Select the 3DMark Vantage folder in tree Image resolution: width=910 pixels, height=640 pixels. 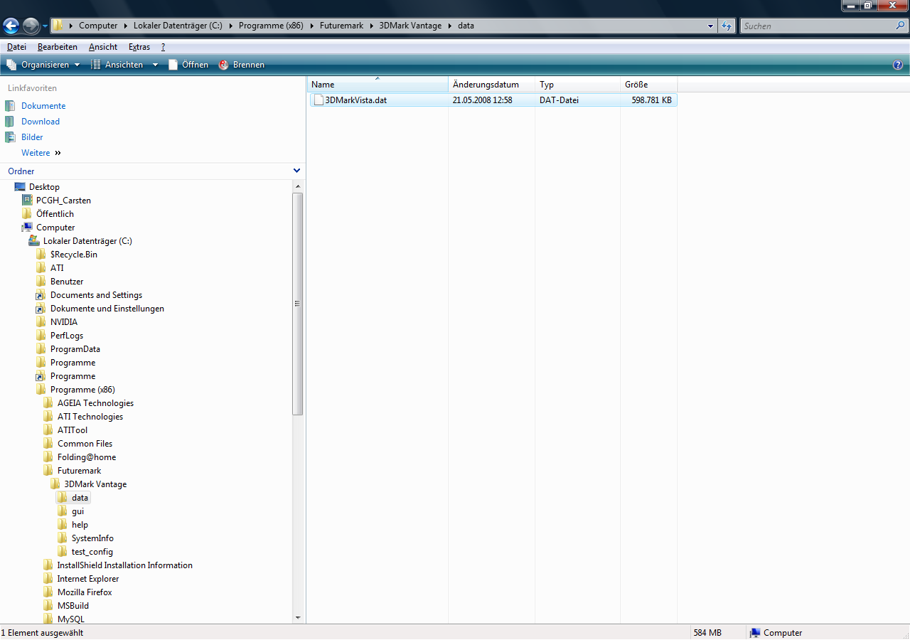coord(95,484)
